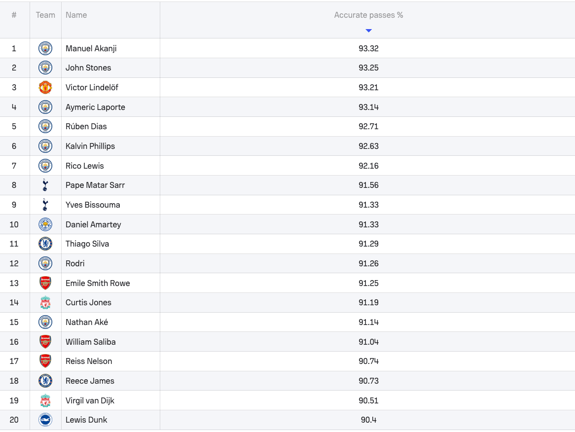Click Rúben Dias' 92.71 pass accuracy value
The width and height of the screenshot is (575, 432).
368,127
